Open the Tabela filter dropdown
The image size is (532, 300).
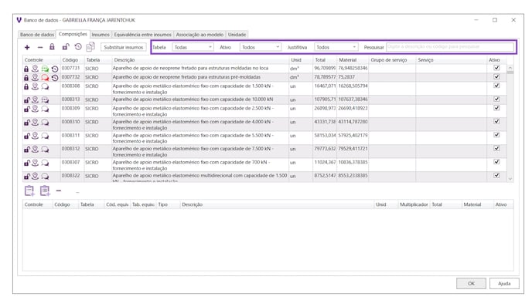click(193, 47)
